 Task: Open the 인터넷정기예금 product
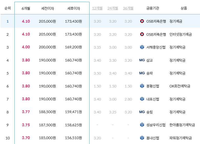(181, 34)
